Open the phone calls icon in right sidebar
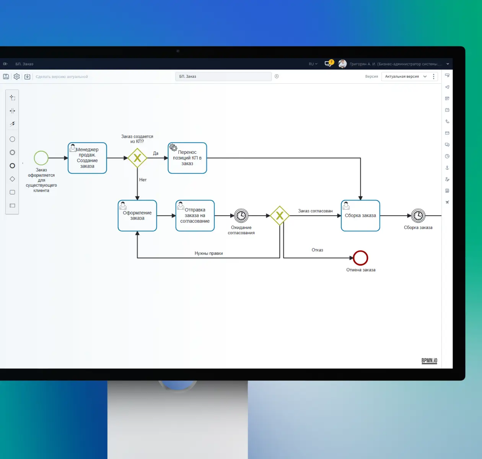 (x=447, y=121)
